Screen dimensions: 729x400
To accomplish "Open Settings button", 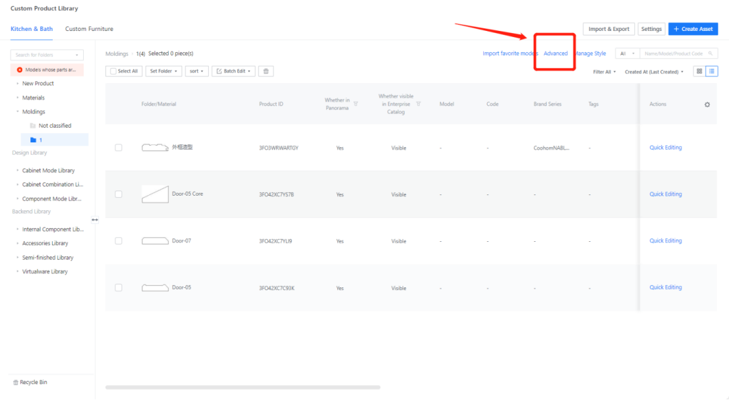I will pyautogui.click(x=651, y=29).
